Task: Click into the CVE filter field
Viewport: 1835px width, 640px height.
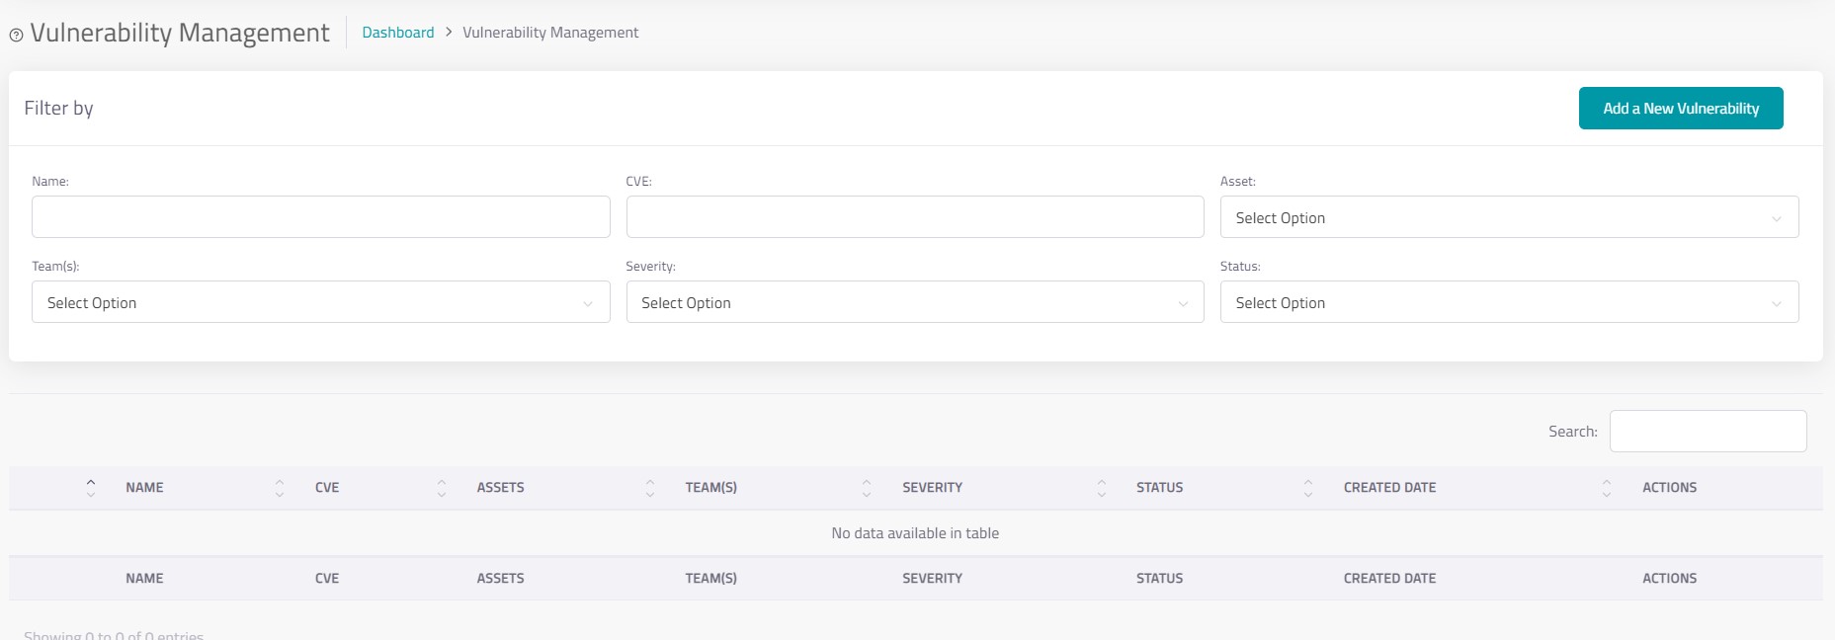Action: (x=914, y=217)
